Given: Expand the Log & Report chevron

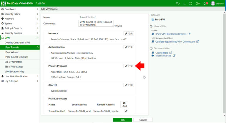Looking at the screenshot, I should [38, 81].
